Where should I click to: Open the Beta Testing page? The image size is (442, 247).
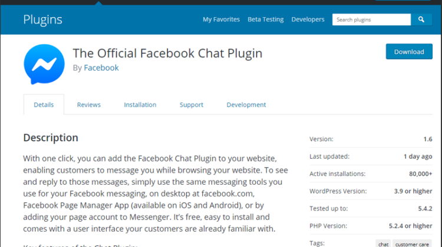pyautogui.click(x=265, y=19)
